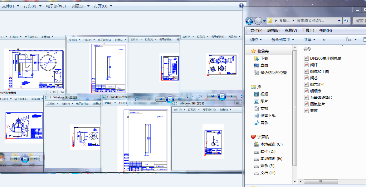Select the 收藏夹 group
The height and width of the screenshot is (187, 366).
click(263, 51)
